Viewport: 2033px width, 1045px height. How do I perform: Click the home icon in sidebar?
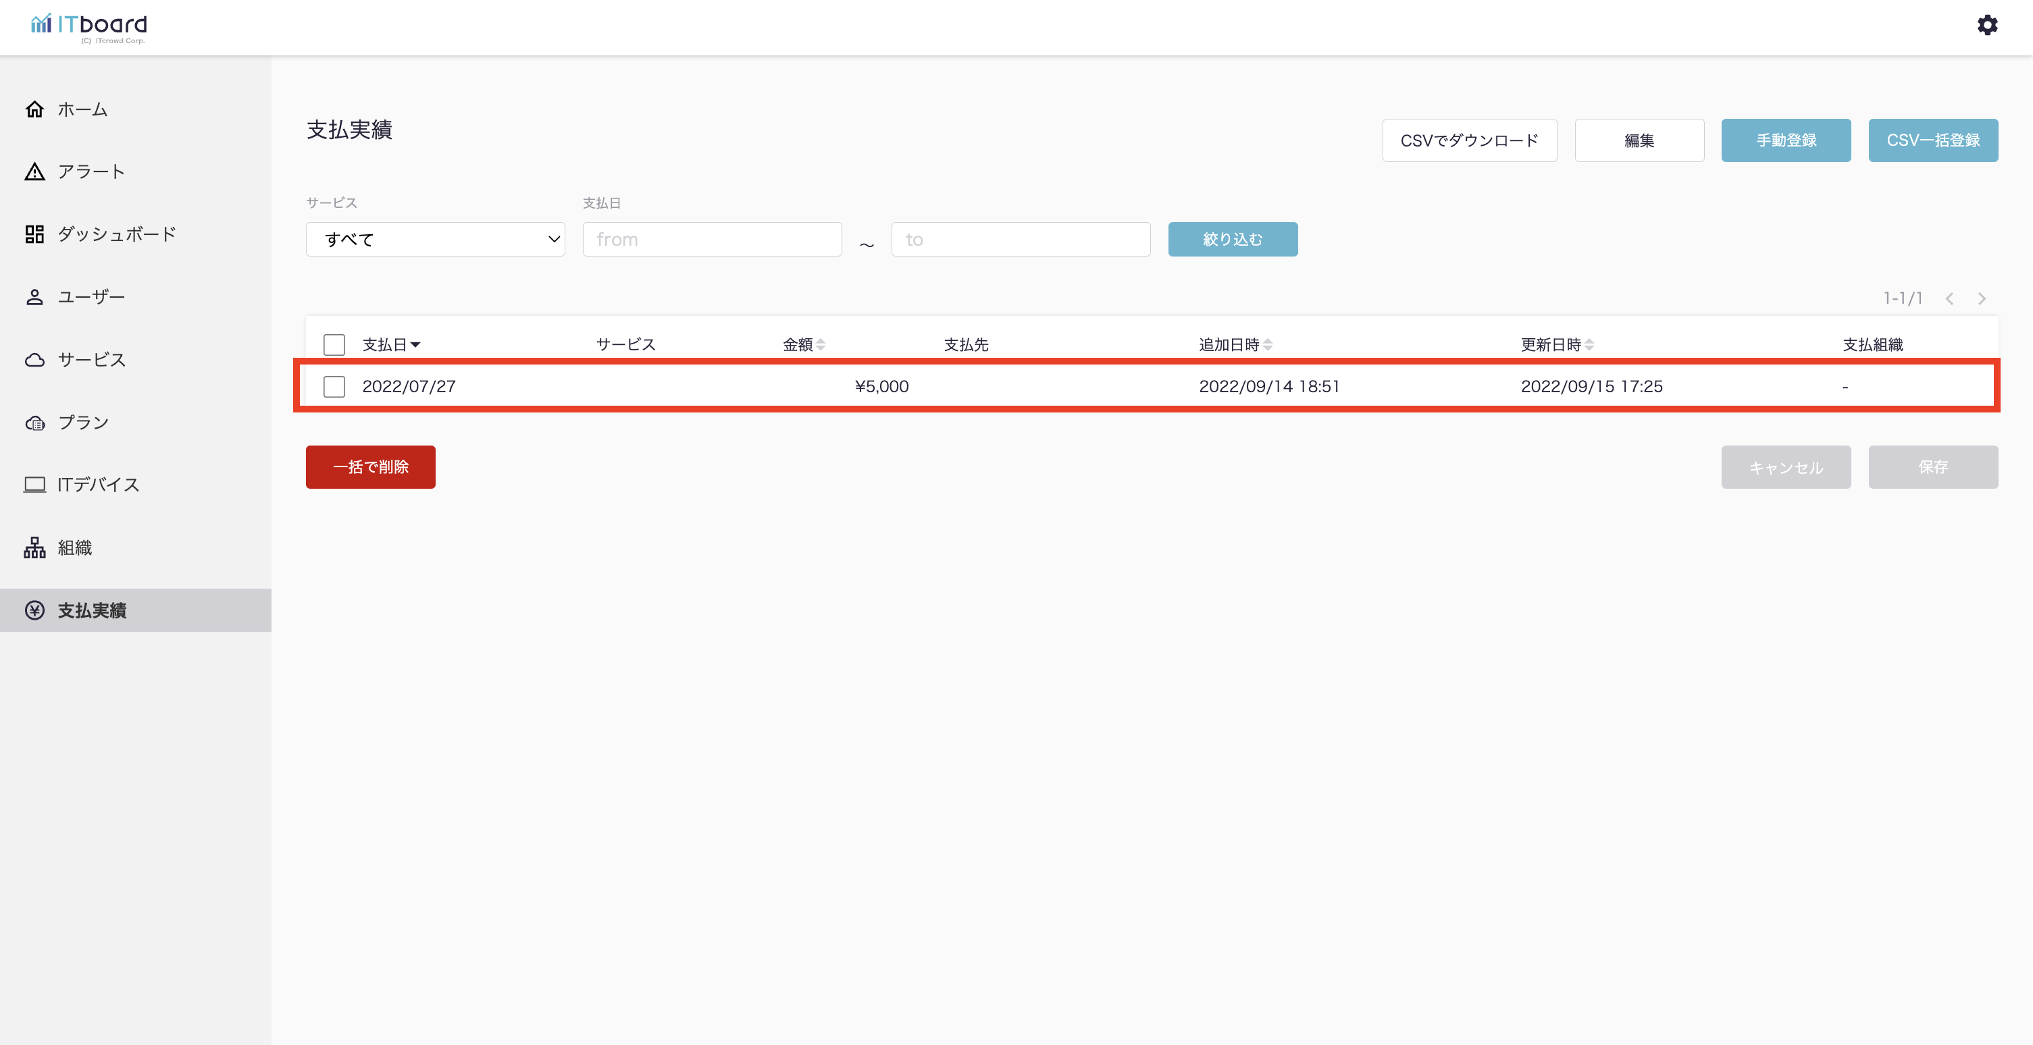coord(34,109)
